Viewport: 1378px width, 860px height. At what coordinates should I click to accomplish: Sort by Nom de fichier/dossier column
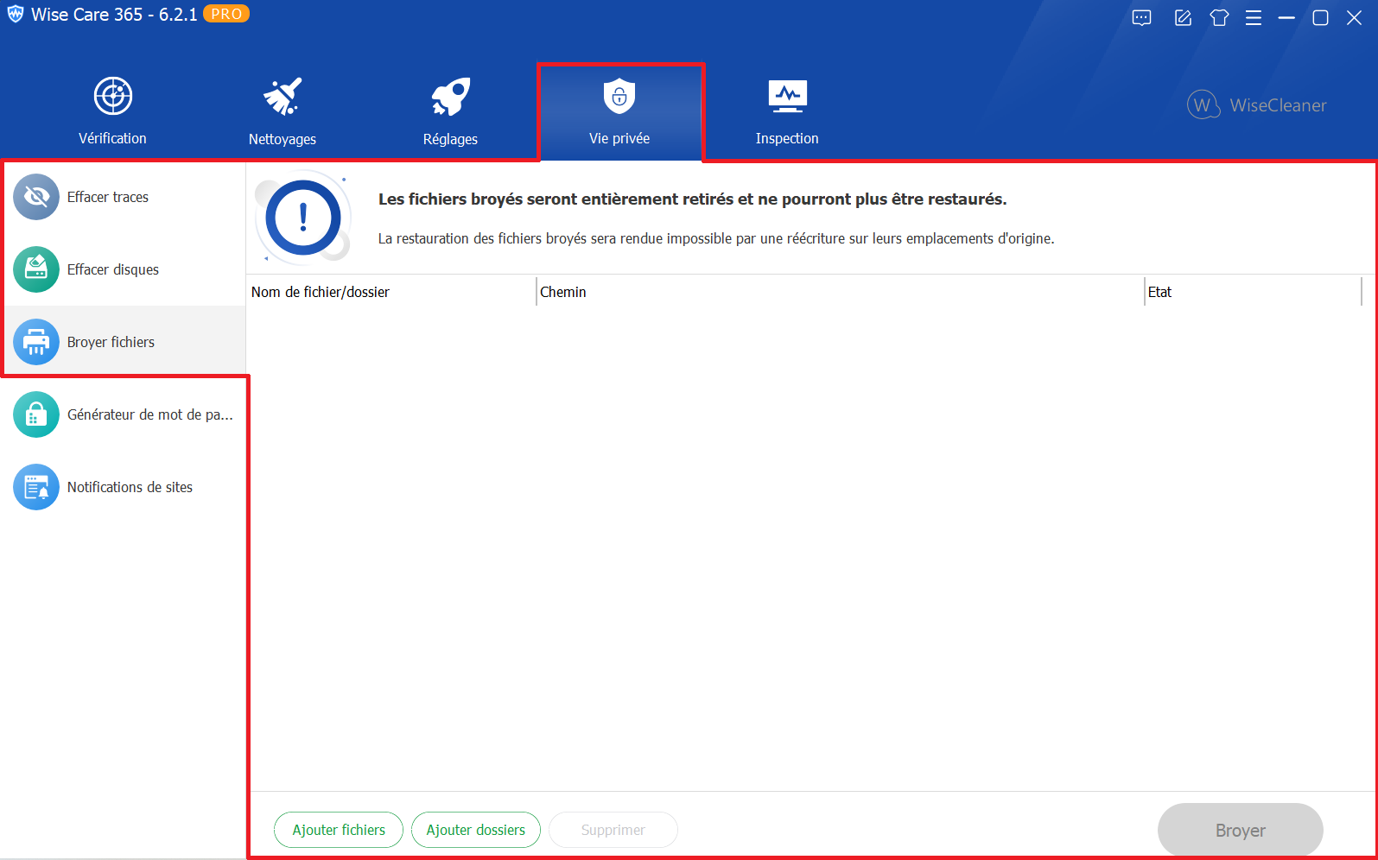(x=391, y=292)
